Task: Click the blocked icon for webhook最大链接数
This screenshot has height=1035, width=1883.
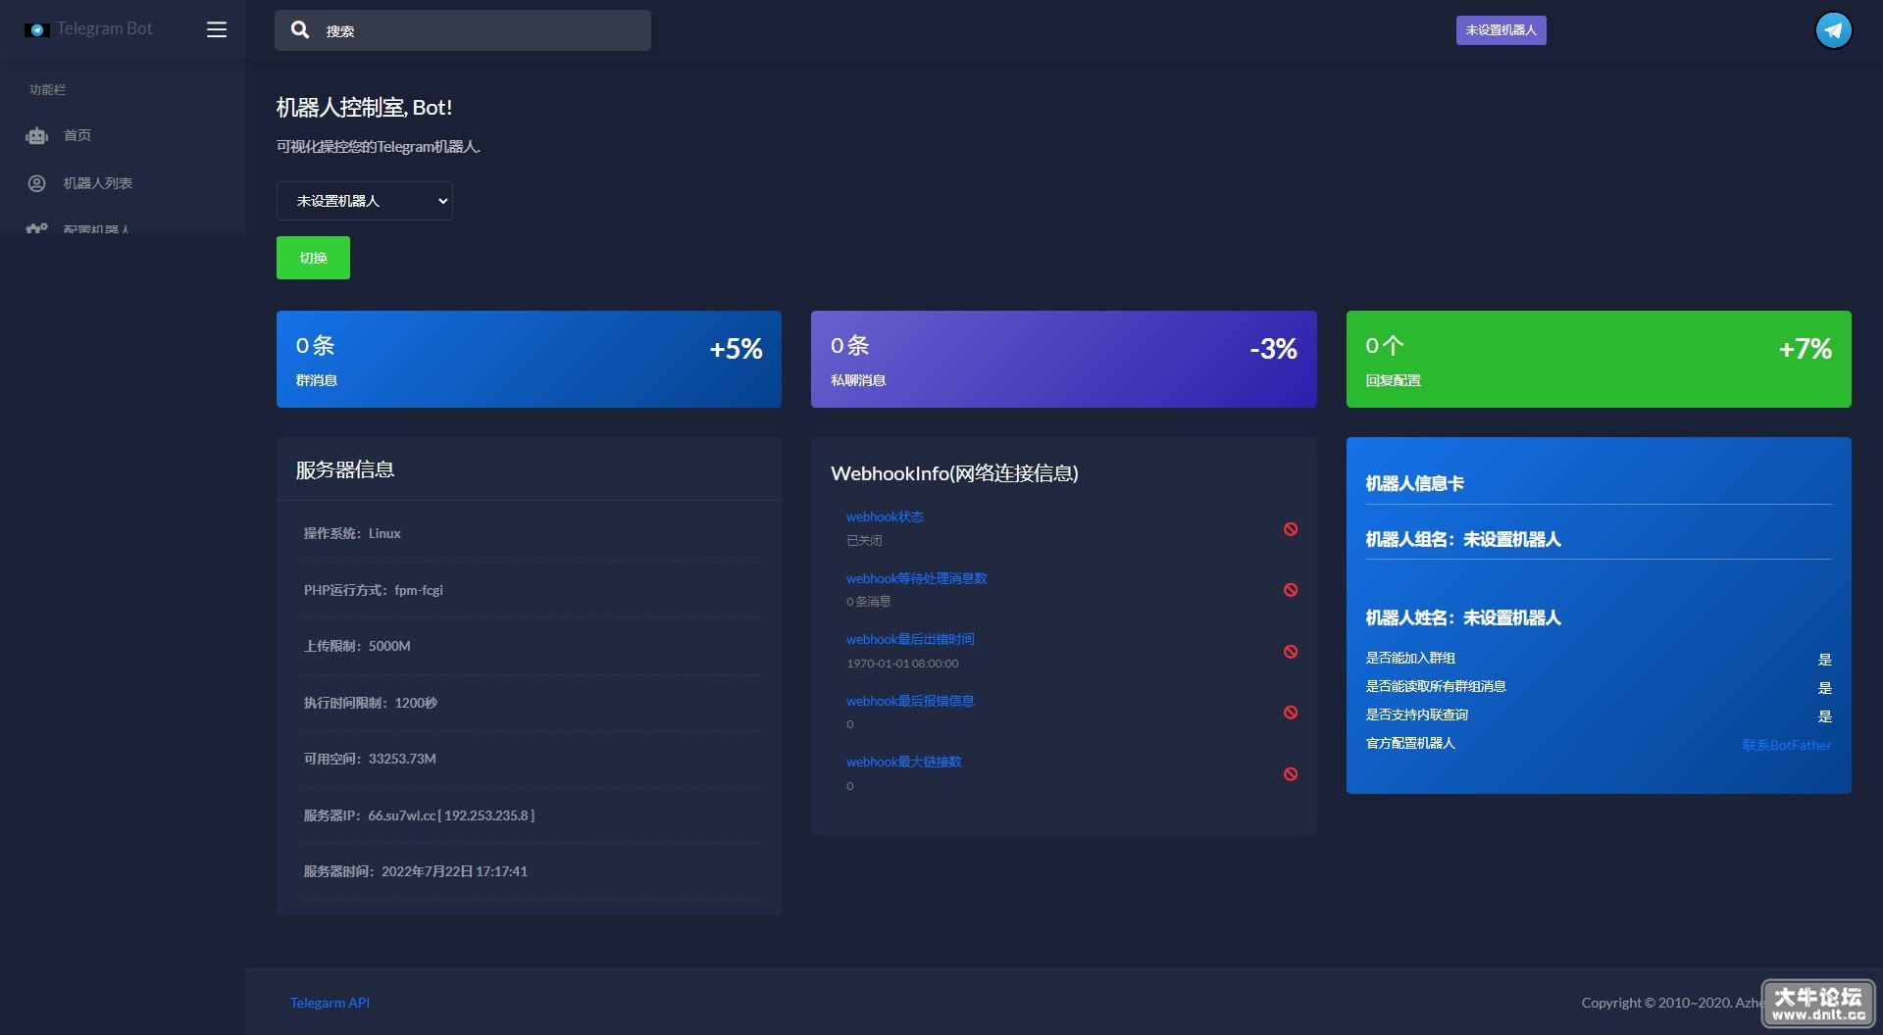Action: 1291,774
